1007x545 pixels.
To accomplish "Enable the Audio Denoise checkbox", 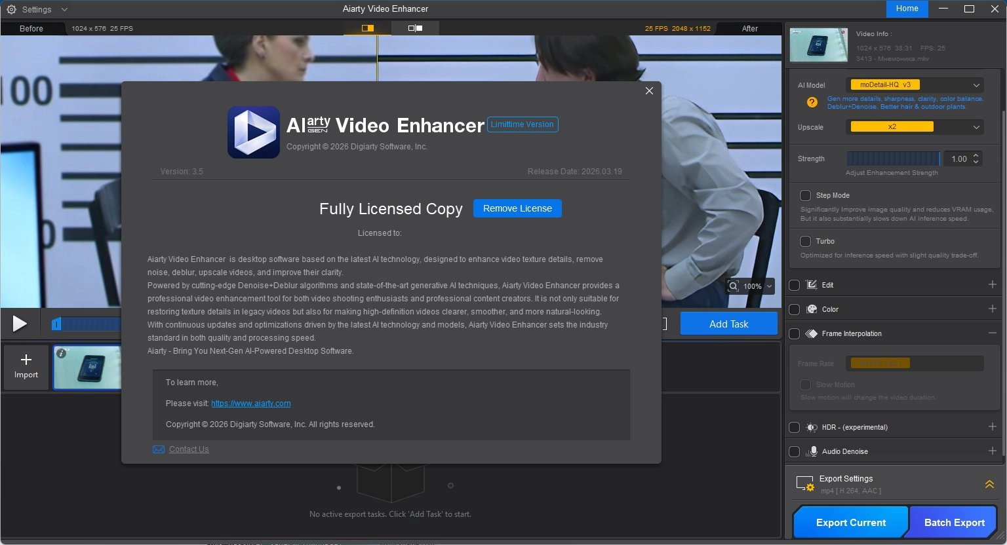I will (x=794, y=451).
